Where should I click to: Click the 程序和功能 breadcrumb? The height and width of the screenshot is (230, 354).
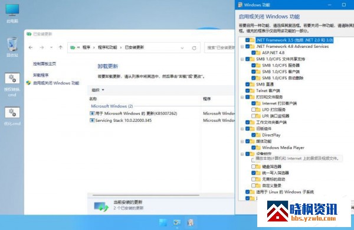(x=107, y=47)
